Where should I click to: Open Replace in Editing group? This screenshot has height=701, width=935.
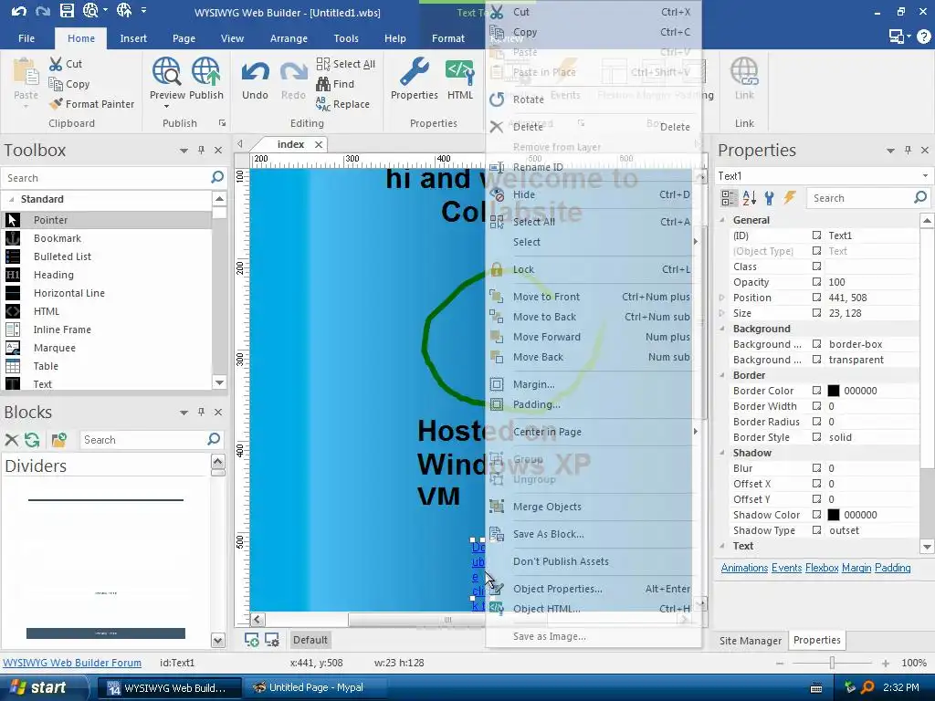[343, 104]
